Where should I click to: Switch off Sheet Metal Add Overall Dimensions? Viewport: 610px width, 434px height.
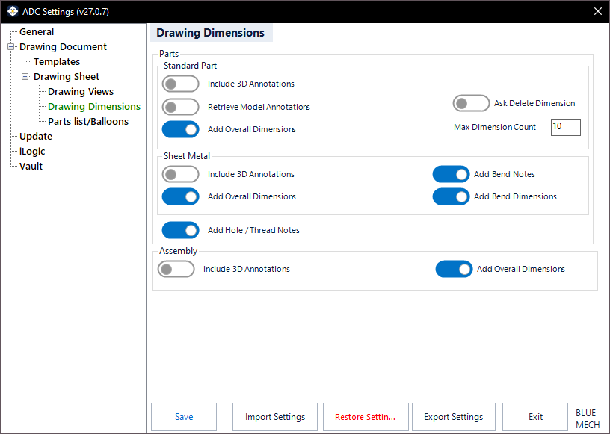coord(180,196)
